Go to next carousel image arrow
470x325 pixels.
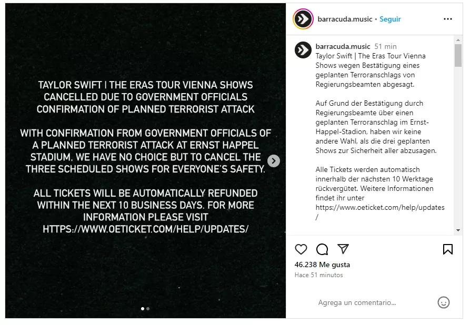tap(274, 161)
